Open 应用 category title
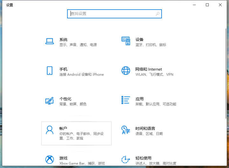The height and width of the screenshot is (168, 229). coord(139,99)
